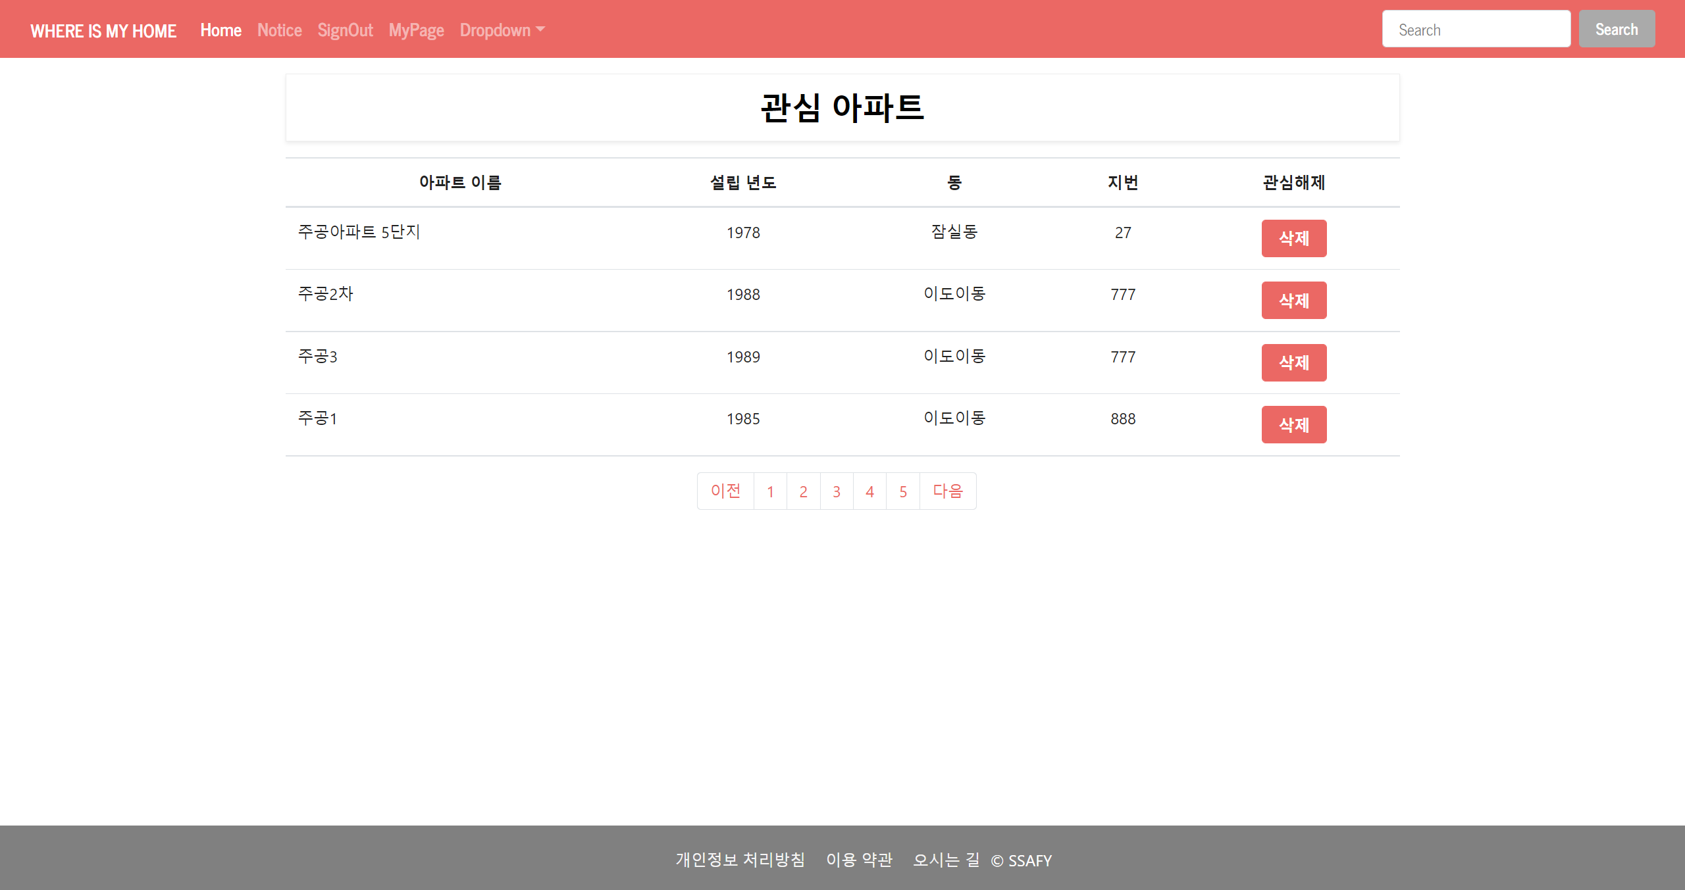Go to previous page with 이전

725,491
